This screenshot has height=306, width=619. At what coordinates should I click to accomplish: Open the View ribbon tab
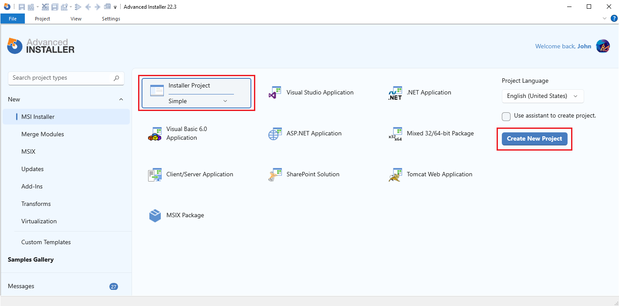(x=76, y=19)
